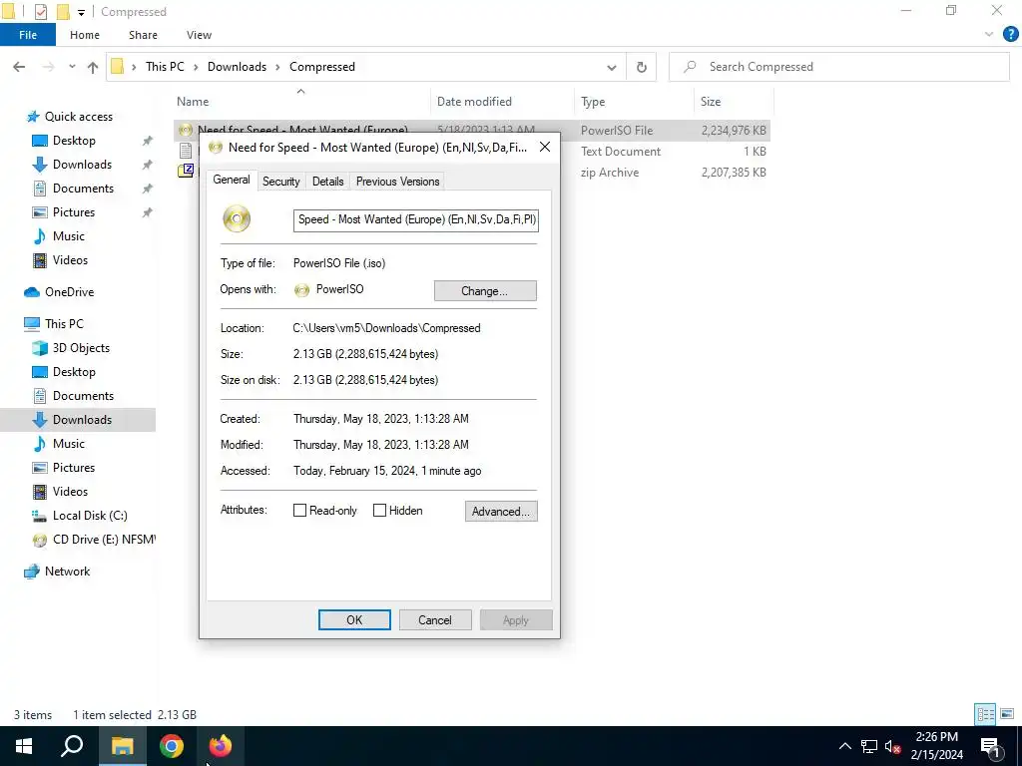Go back with the Back arrow
1022x766 pixels.
point(19,67)
